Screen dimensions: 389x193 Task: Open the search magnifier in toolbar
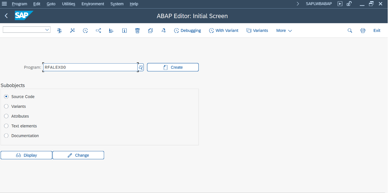pos(350,31)
